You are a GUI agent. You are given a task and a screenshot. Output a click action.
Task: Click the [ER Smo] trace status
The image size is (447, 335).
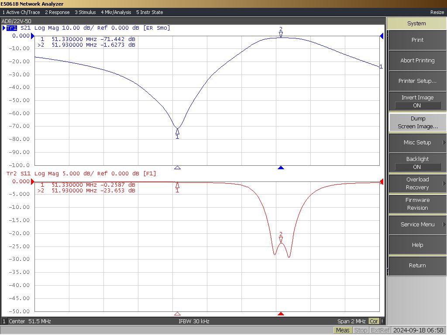point(157,28)
